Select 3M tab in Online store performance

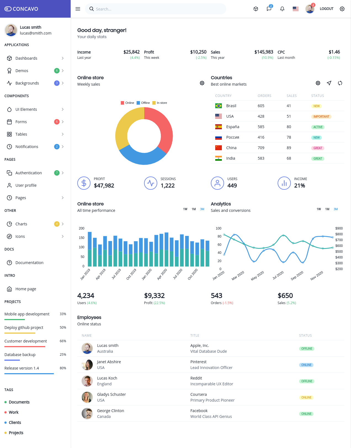pos(202,209)
